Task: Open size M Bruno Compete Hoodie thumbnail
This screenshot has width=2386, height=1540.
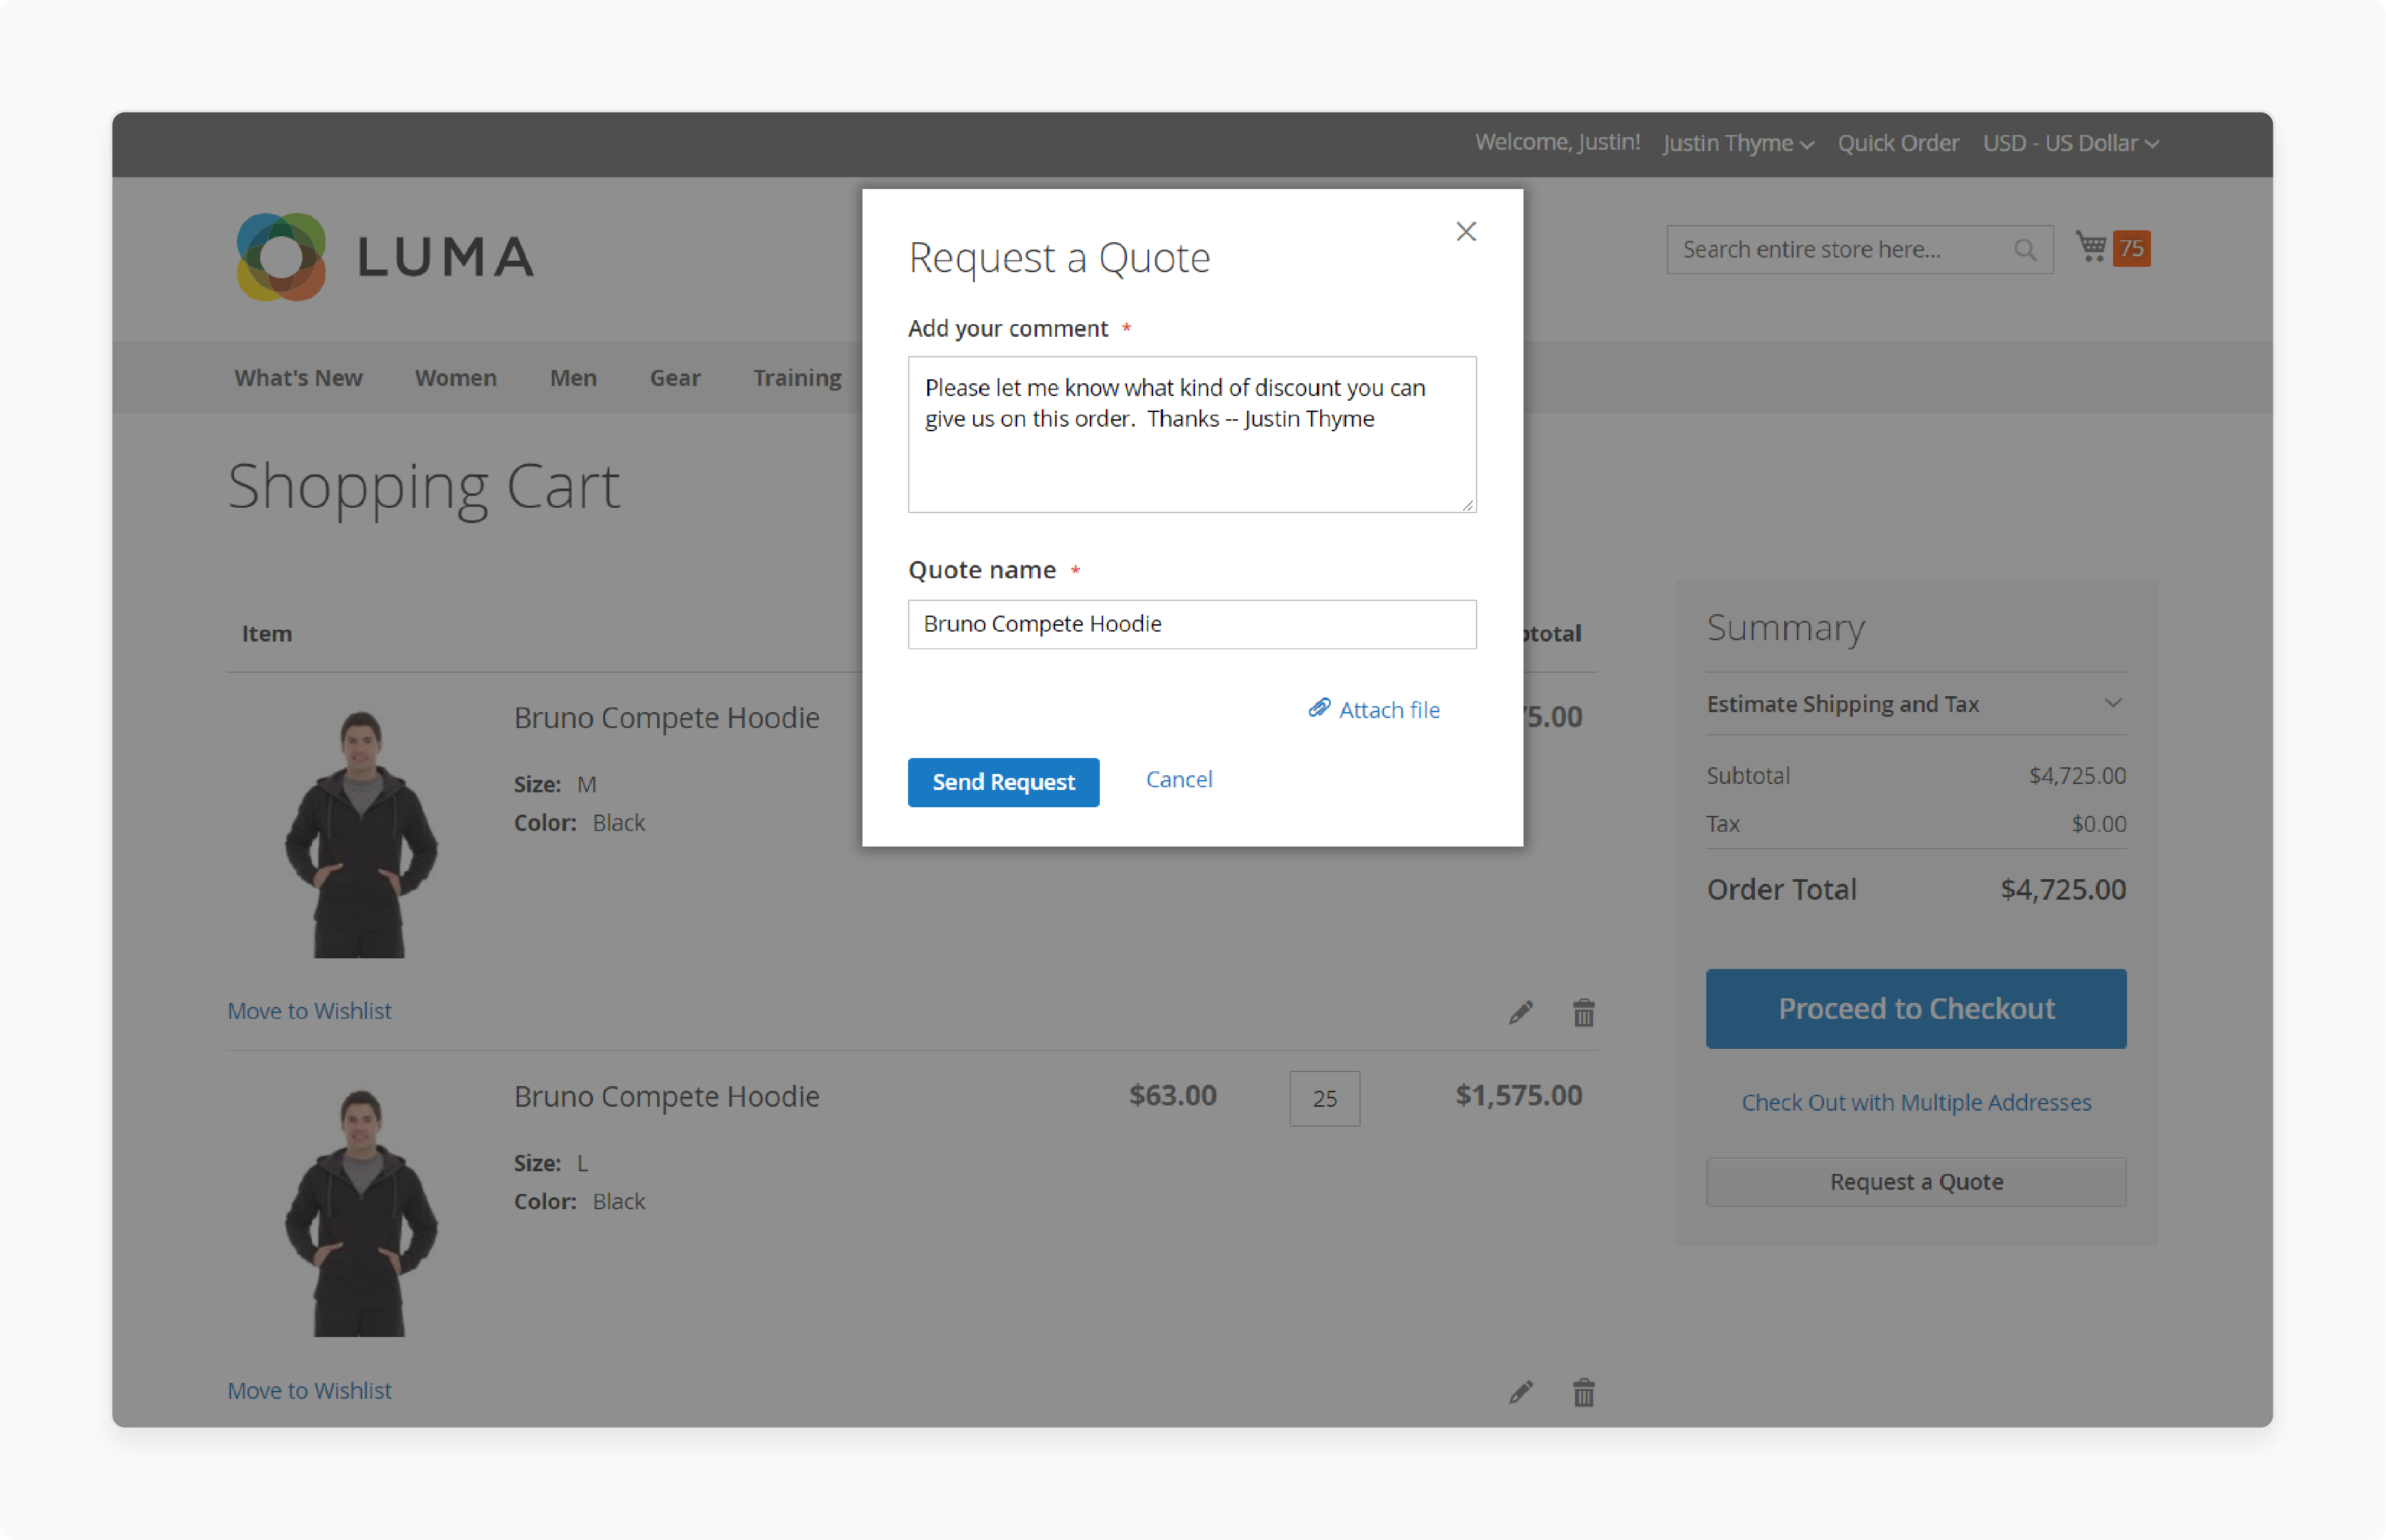Action: coord(360,834)
